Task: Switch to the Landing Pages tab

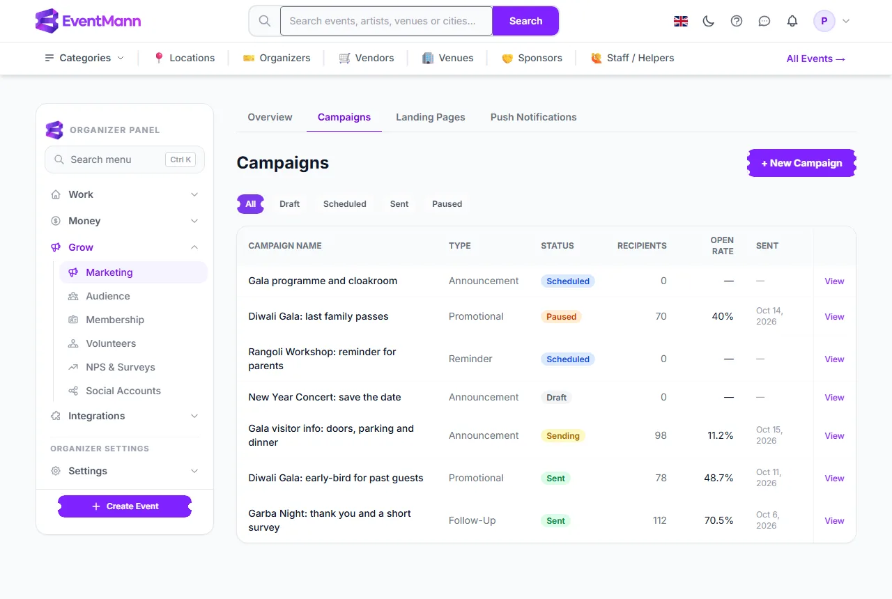Action: click(431, 117)
